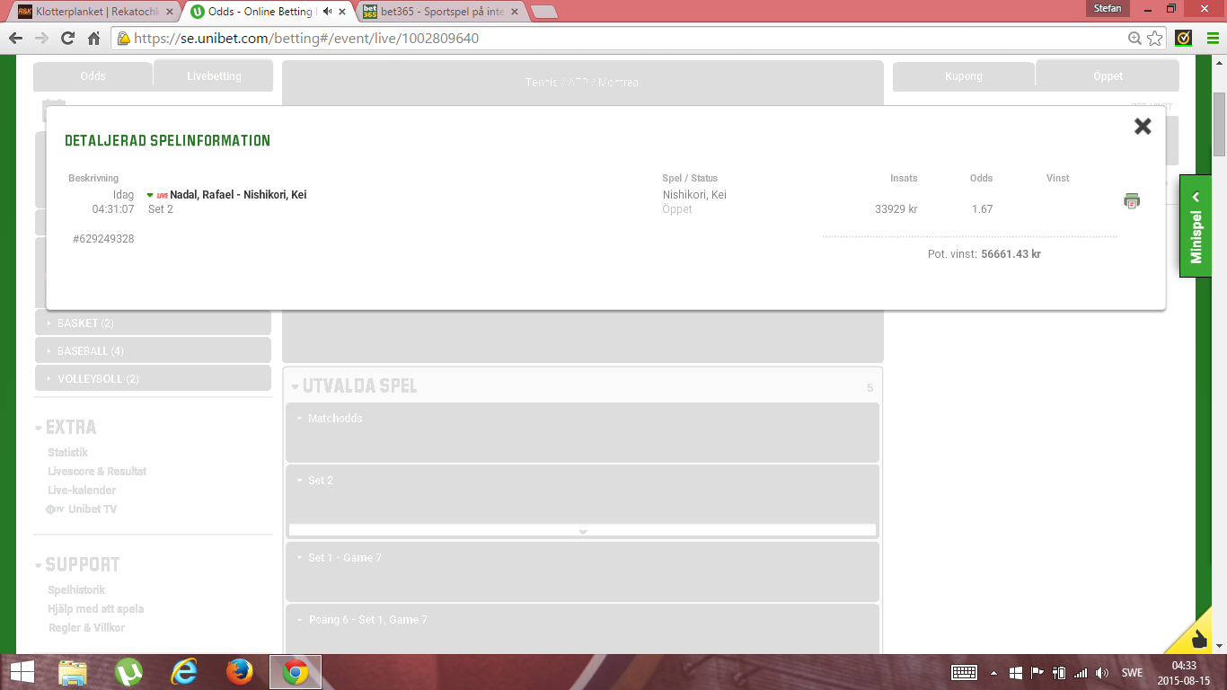Click the zoom magnifier icon in address bar
The width and height of the screenshot is (1227, 690).
[1135, 39]
